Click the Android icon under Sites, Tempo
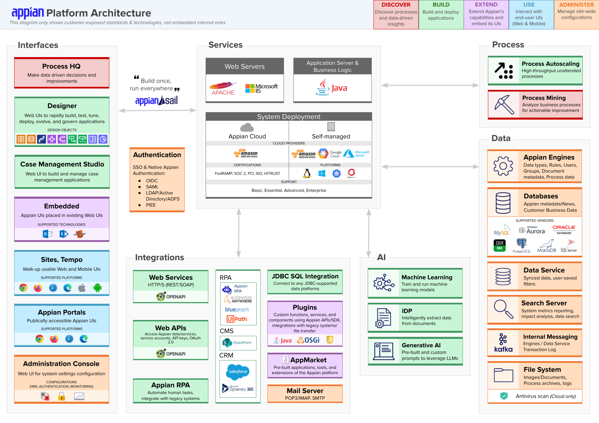Image resolution: width=599 pixels, height=423 pixels. pos(98,288)
